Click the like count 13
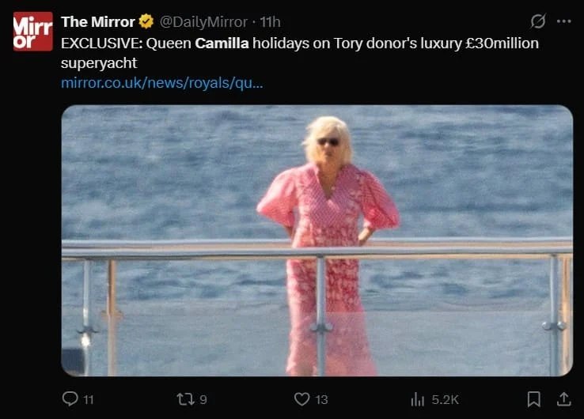This screenshot has height=419, width=584. point(321,400)
